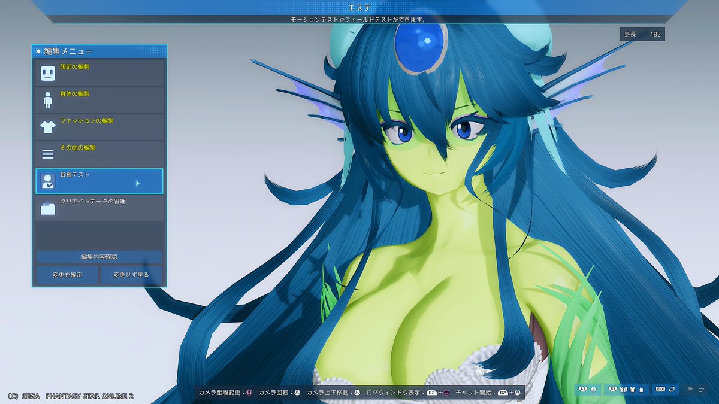The width and height of the screenshot is (719, 404).
Task: Click the round icon beside L1
Action: point(593,390)
